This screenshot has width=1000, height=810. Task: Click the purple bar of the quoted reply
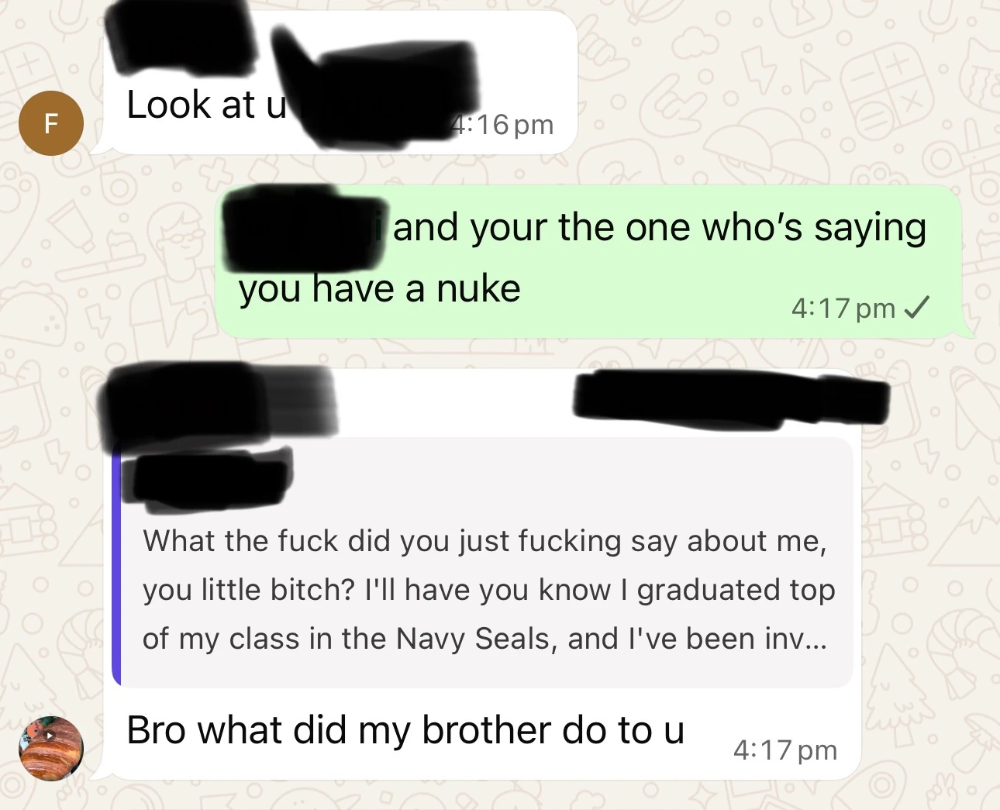pyautogui.click(x=116, y=562)
